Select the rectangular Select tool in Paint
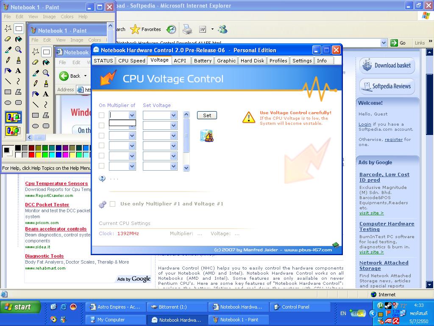The image size is (434, 326). coord(19,28)
